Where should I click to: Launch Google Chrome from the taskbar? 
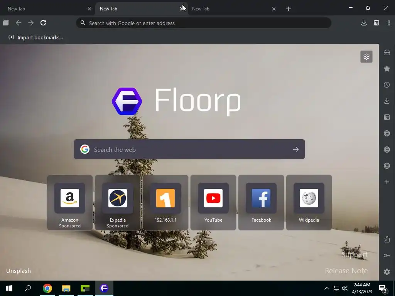47,288
